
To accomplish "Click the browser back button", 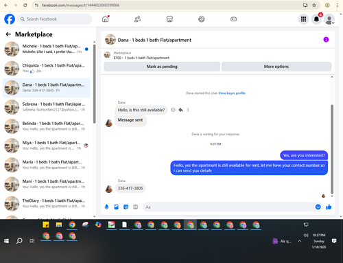I will pos(6,5).
